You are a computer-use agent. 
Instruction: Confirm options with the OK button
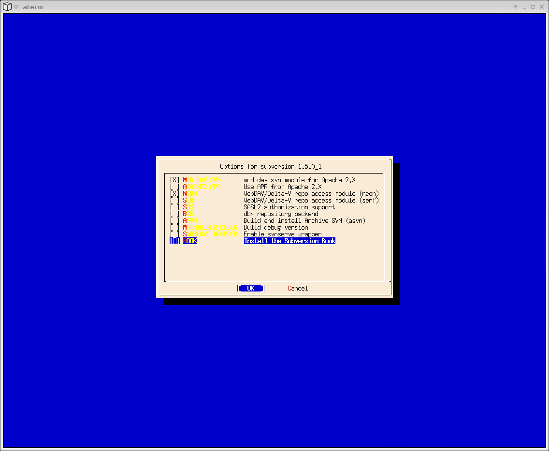251,288
